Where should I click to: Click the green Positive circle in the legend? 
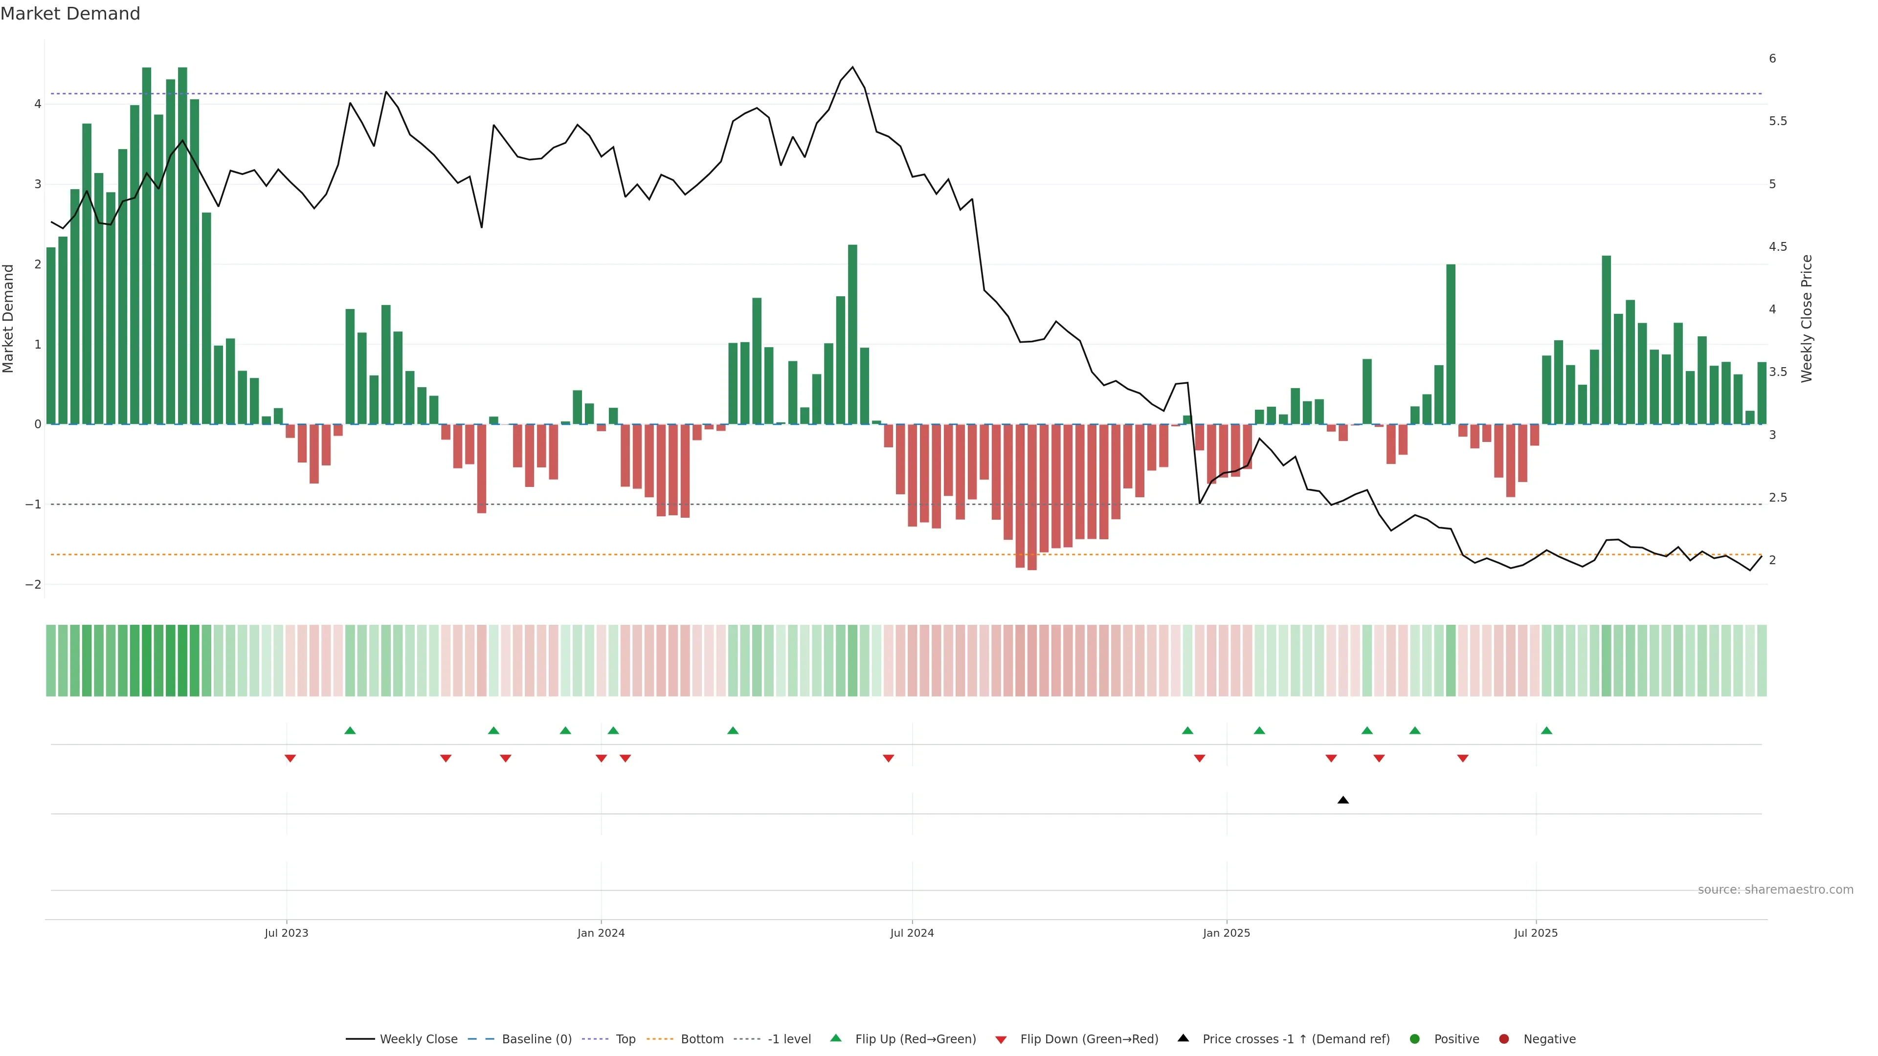coord(1415,1038)
